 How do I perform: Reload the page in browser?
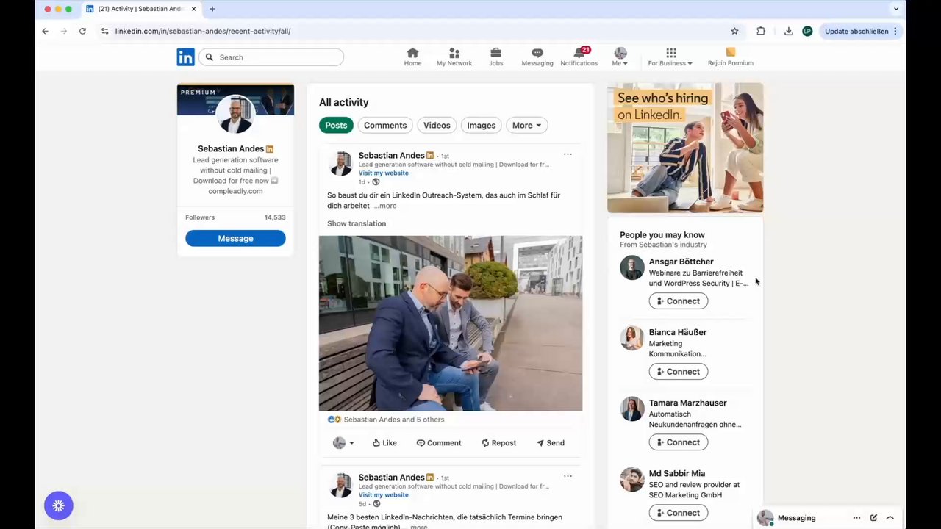point(82,31)
